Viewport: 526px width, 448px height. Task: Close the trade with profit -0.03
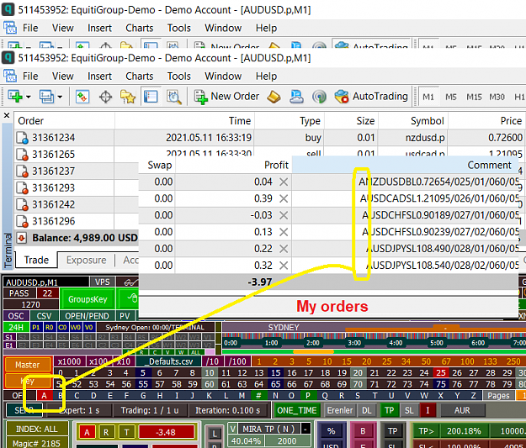point(284,215)
